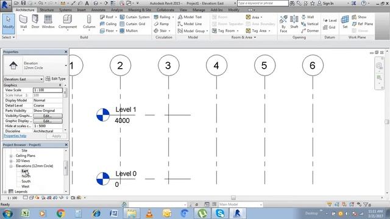
Task: Show the work plane
Action: click(x=359, y=17)
